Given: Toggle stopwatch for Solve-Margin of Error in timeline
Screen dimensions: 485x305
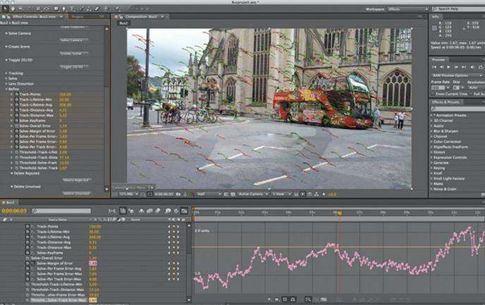Looking at the screenshot, I should pos(27,263).
